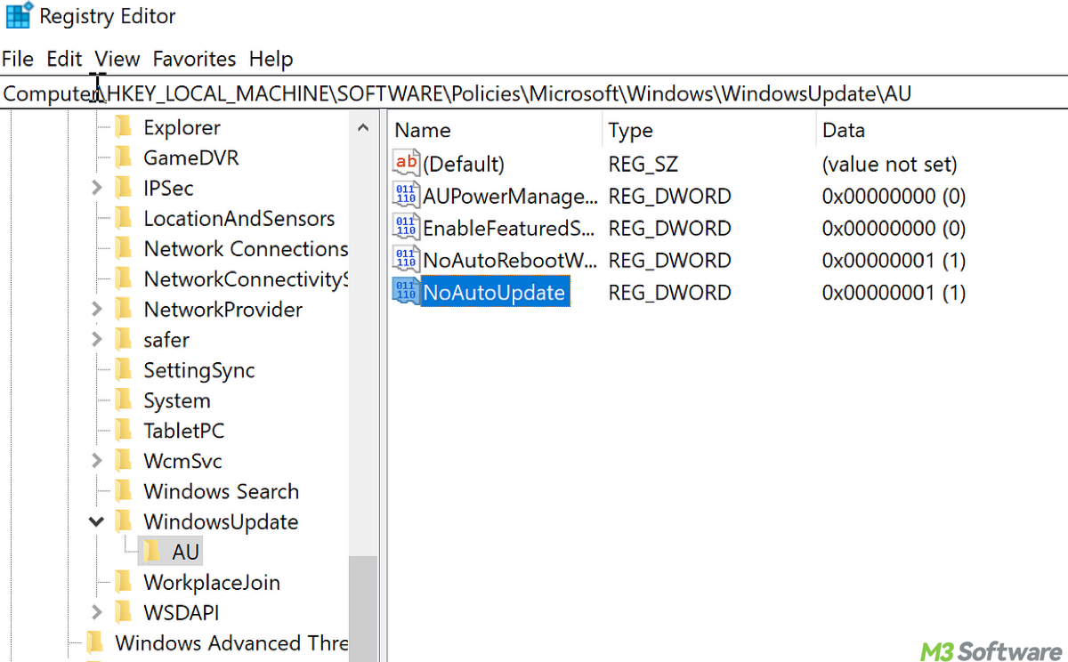Click NoAutoUpdate's 0x00000001 (1) data cell
Screen dimensions: 1068x662
894,292
